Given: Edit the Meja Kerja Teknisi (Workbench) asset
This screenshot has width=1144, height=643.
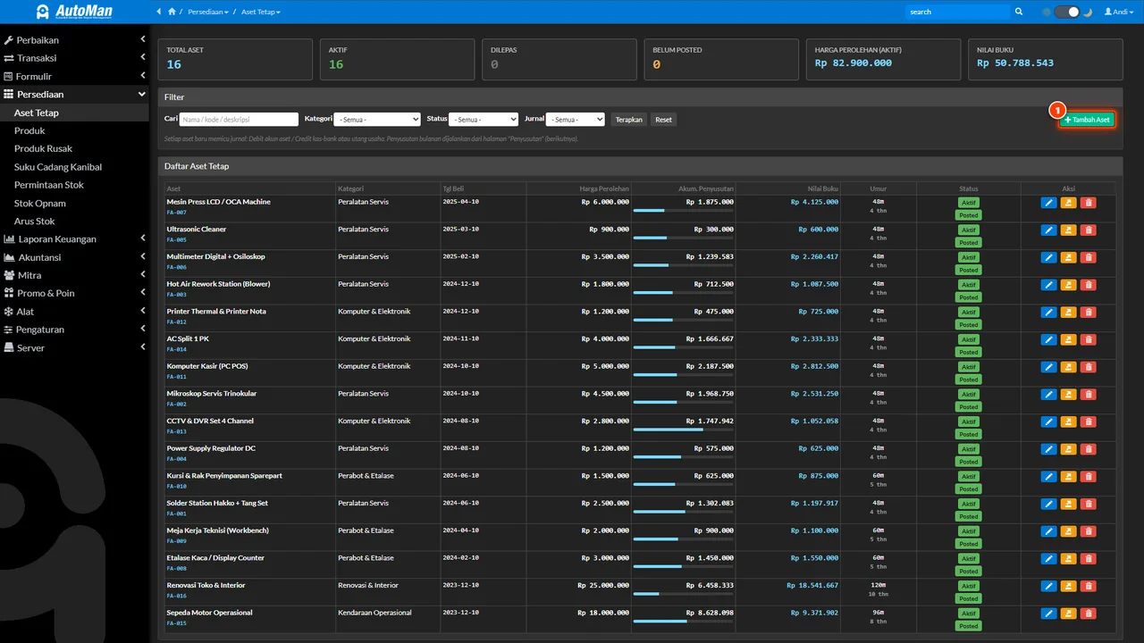Looking at the screenshot, I should pos(1049,531).
